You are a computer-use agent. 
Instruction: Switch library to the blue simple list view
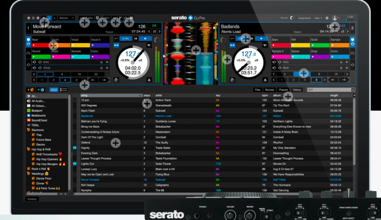(54, 90)
